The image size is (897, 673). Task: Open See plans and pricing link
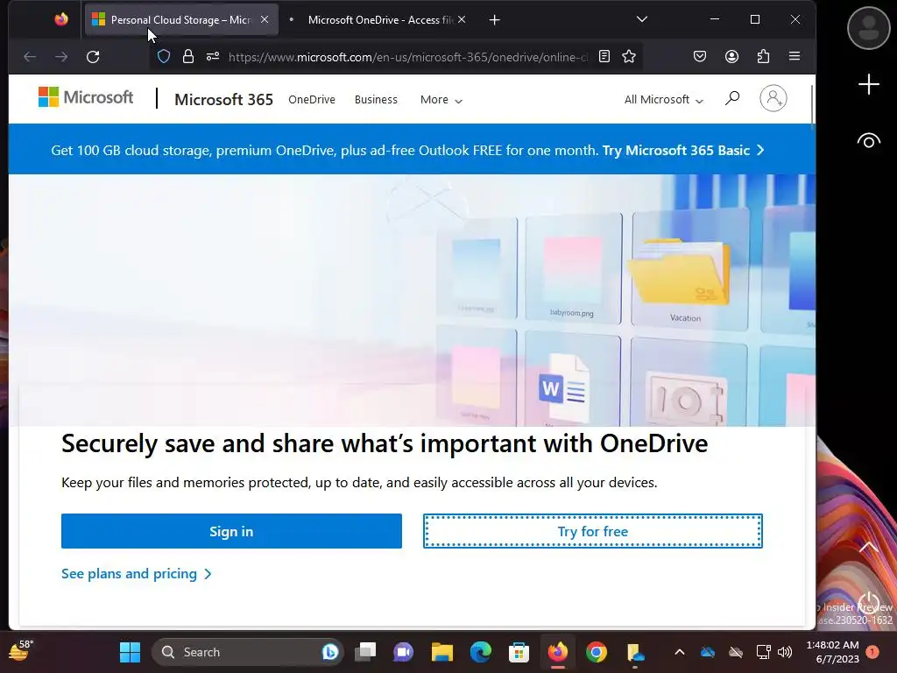137,574
